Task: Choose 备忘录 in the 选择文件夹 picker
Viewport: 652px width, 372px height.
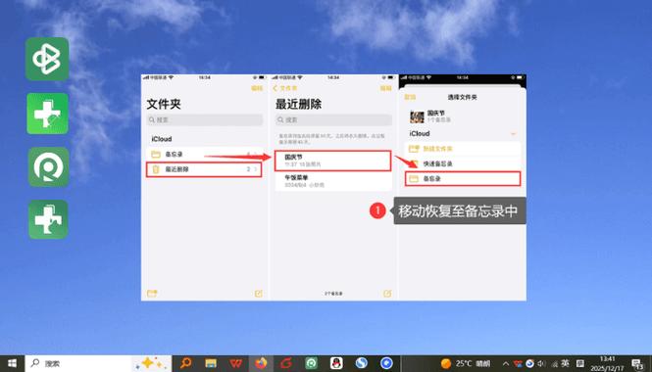Action: tap(463, 179)
